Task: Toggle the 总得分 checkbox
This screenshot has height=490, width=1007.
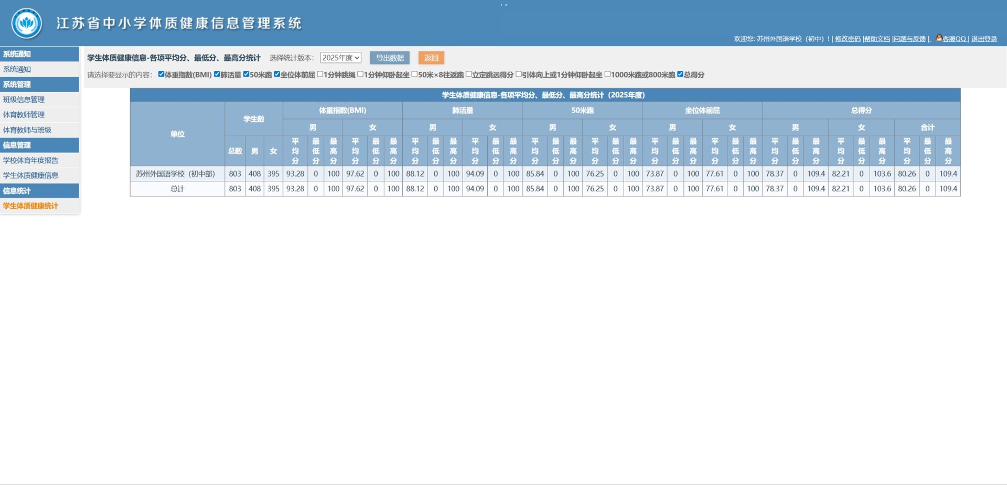Action: [680, 74]
